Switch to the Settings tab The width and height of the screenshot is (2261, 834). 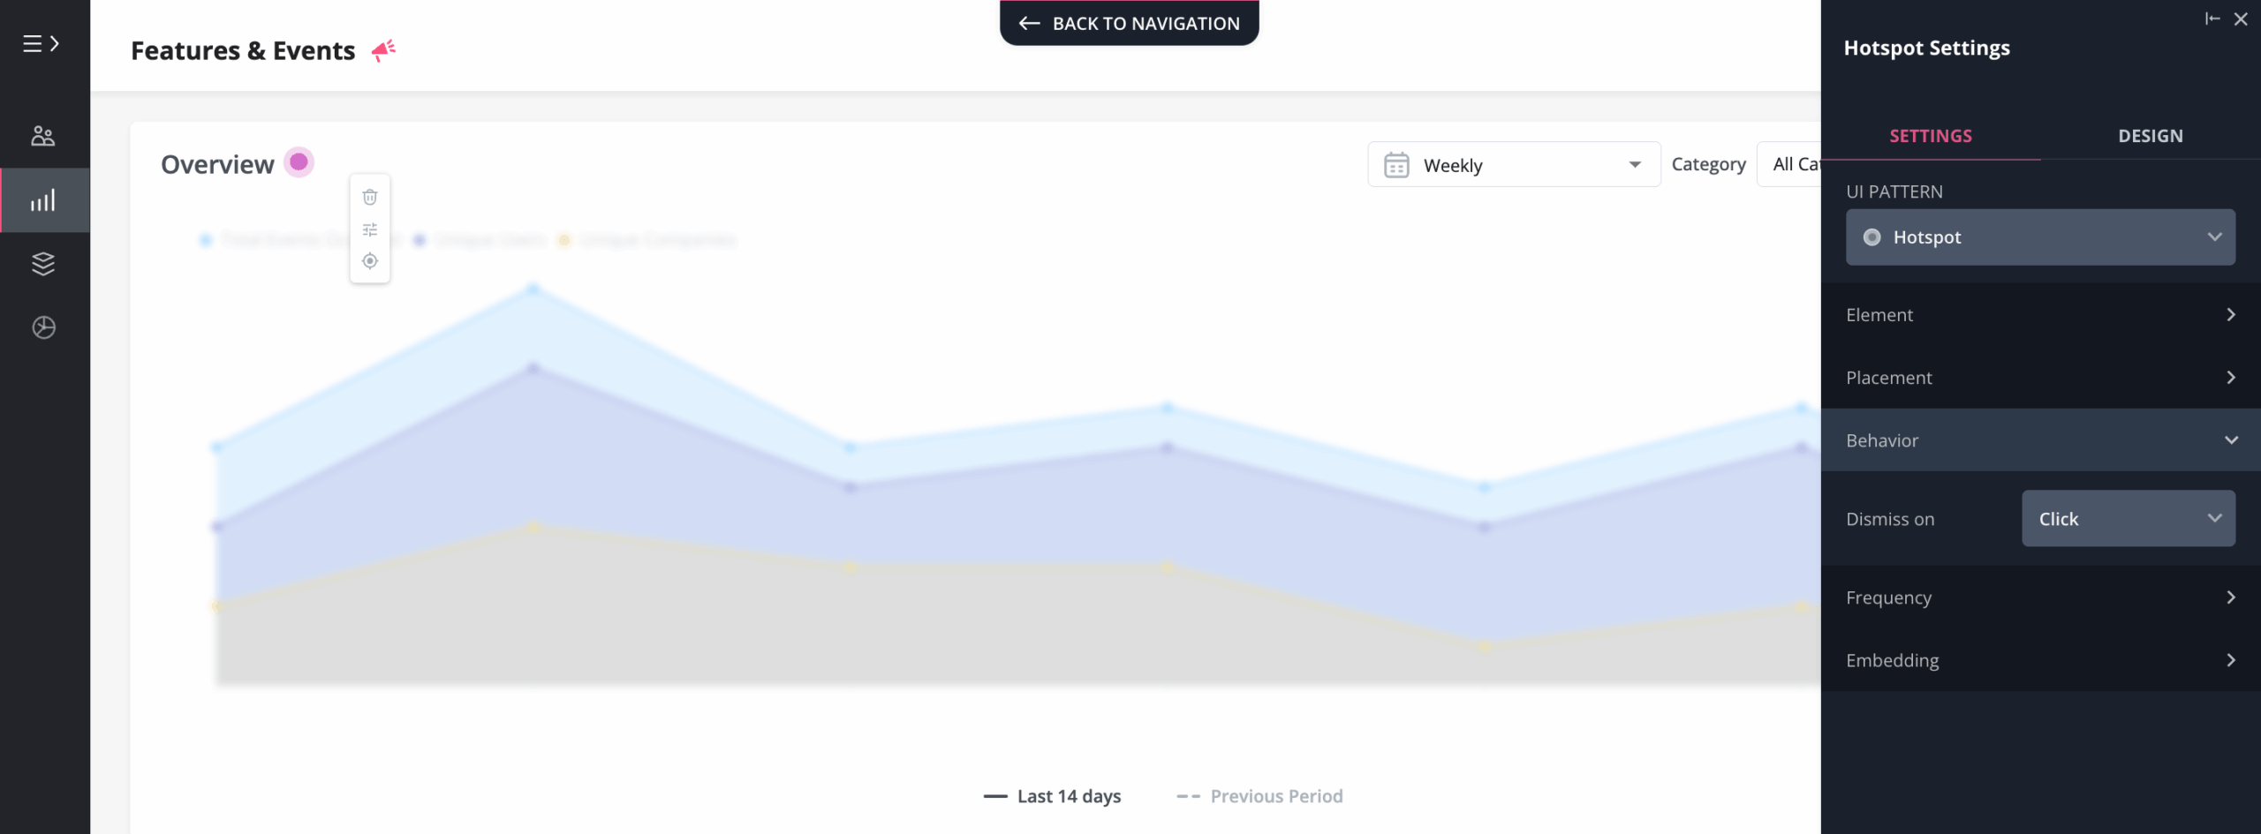1930,136
